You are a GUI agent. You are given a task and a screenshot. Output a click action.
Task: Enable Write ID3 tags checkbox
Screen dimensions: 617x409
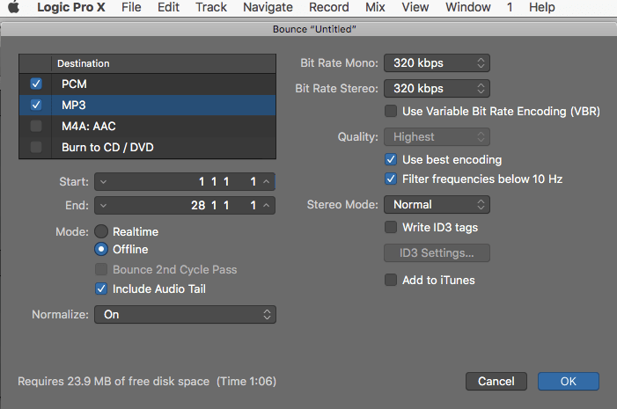coord(391,227)
